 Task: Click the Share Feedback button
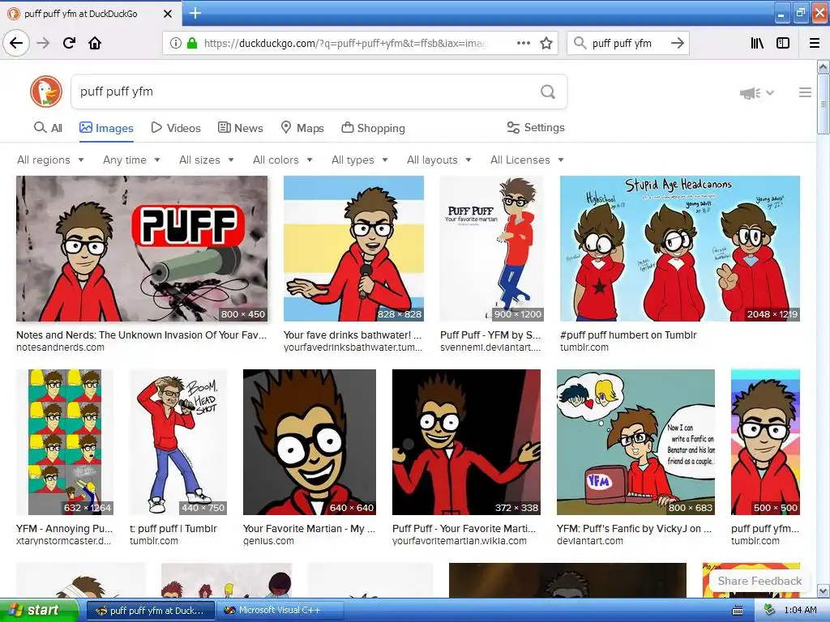pyautogui.click(x=759, y=581)
